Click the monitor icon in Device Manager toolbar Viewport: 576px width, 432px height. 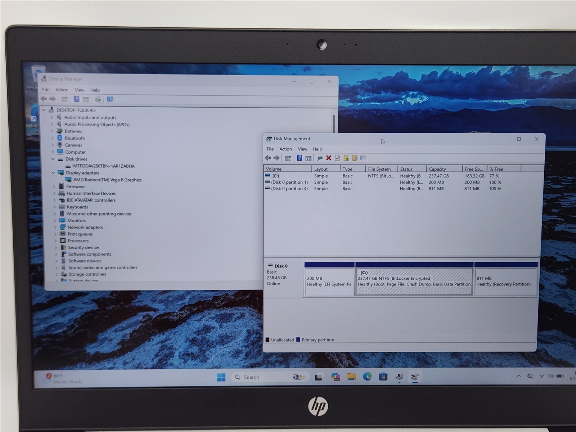click(x=110, y=99)
